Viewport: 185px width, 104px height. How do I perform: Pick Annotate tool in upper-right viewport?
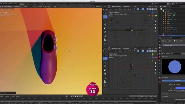[105, 36]
